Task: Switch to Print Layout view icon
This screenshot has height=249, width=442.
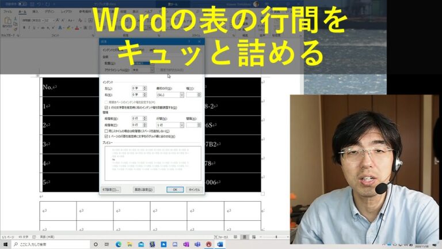Action: [245, 237]
